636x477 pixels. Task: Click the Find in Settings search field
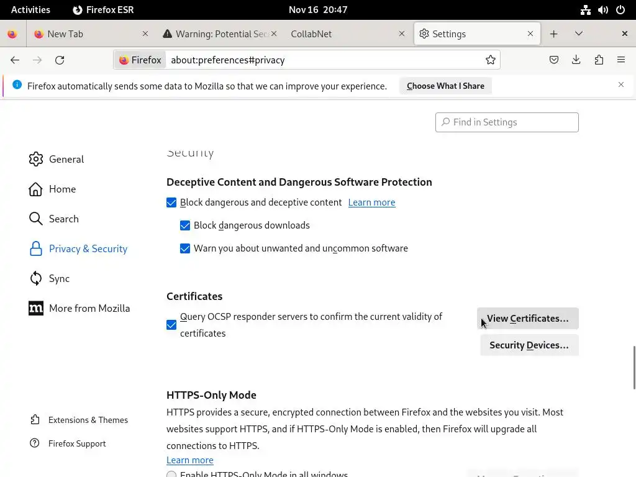(x=507, y=122)
